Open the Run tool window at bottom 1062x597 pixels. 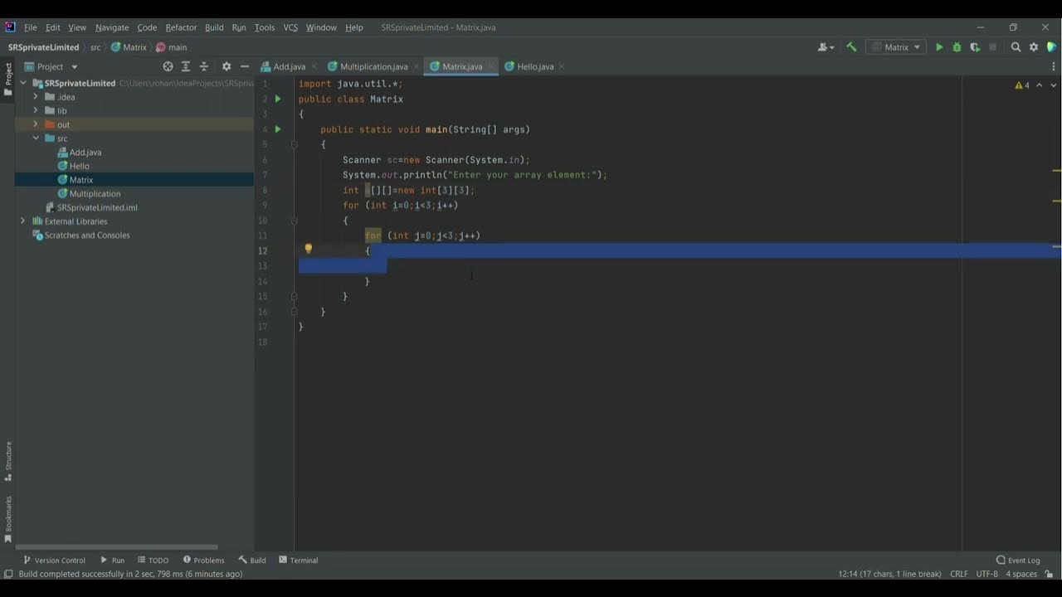tap(112, 561)
